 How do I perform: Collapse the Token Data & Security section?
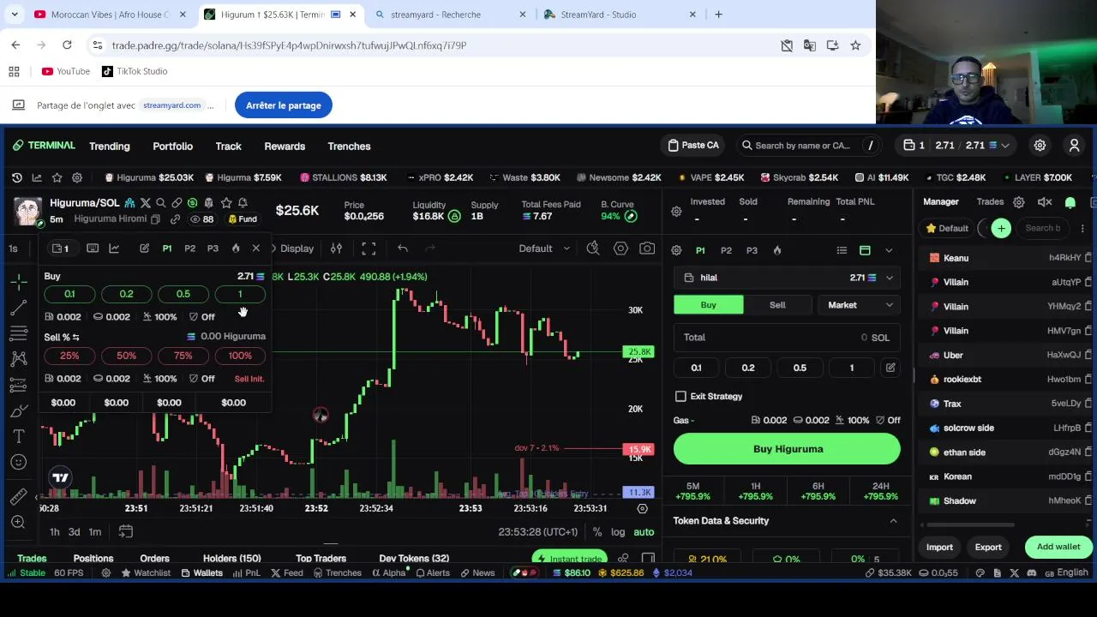(893, 521)
